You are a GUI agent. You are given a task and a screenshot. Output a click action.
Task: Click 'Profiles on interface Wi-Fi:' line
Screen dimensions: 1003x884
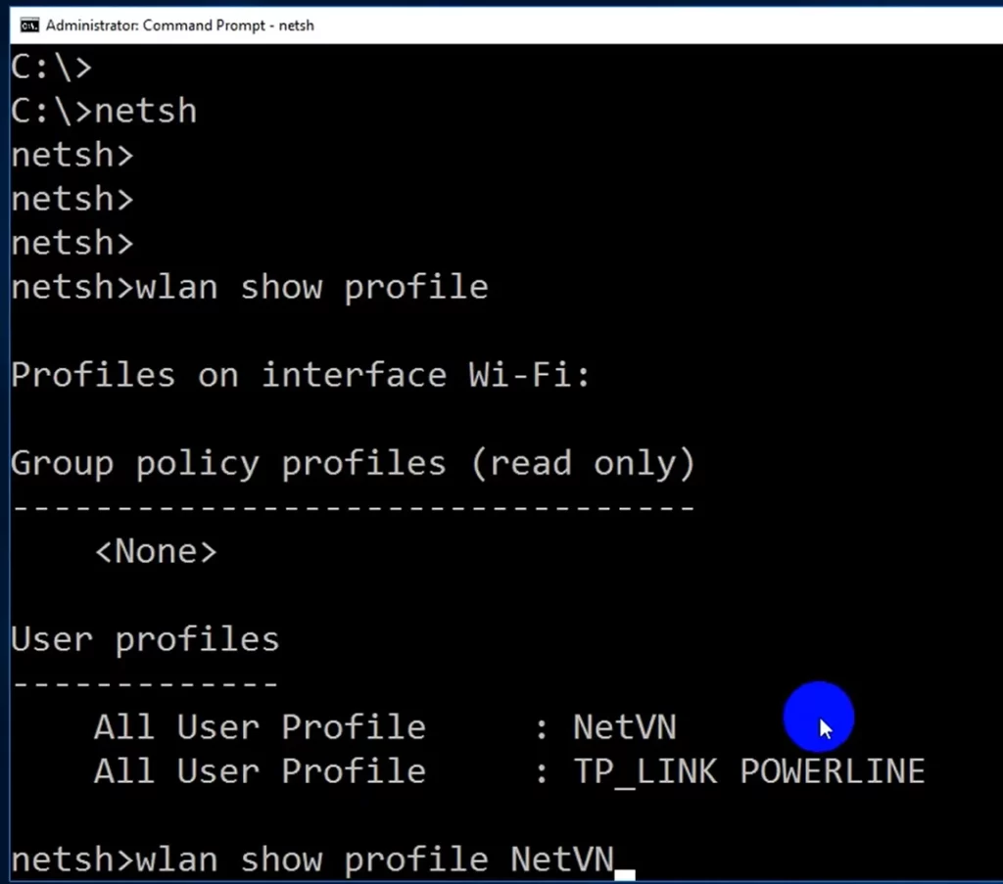point(301,375)
